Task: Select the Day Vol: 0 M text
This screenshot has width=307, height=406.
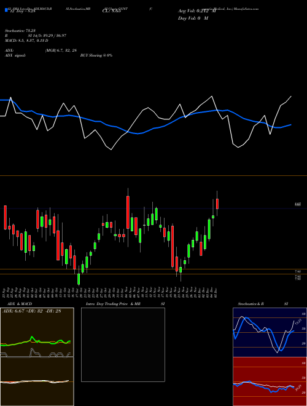Action: coord(193,18)
